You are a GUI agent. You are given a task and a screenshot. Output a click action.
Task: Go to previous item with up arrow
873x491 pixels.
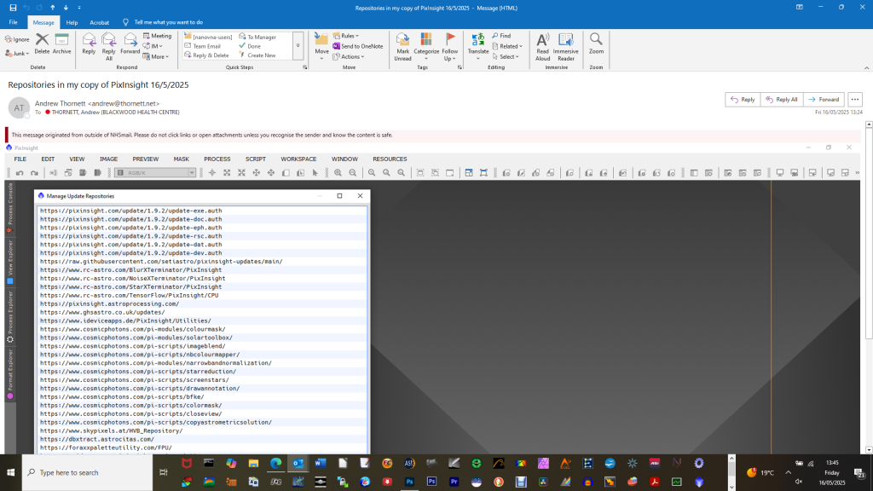(x=53, y=8)
